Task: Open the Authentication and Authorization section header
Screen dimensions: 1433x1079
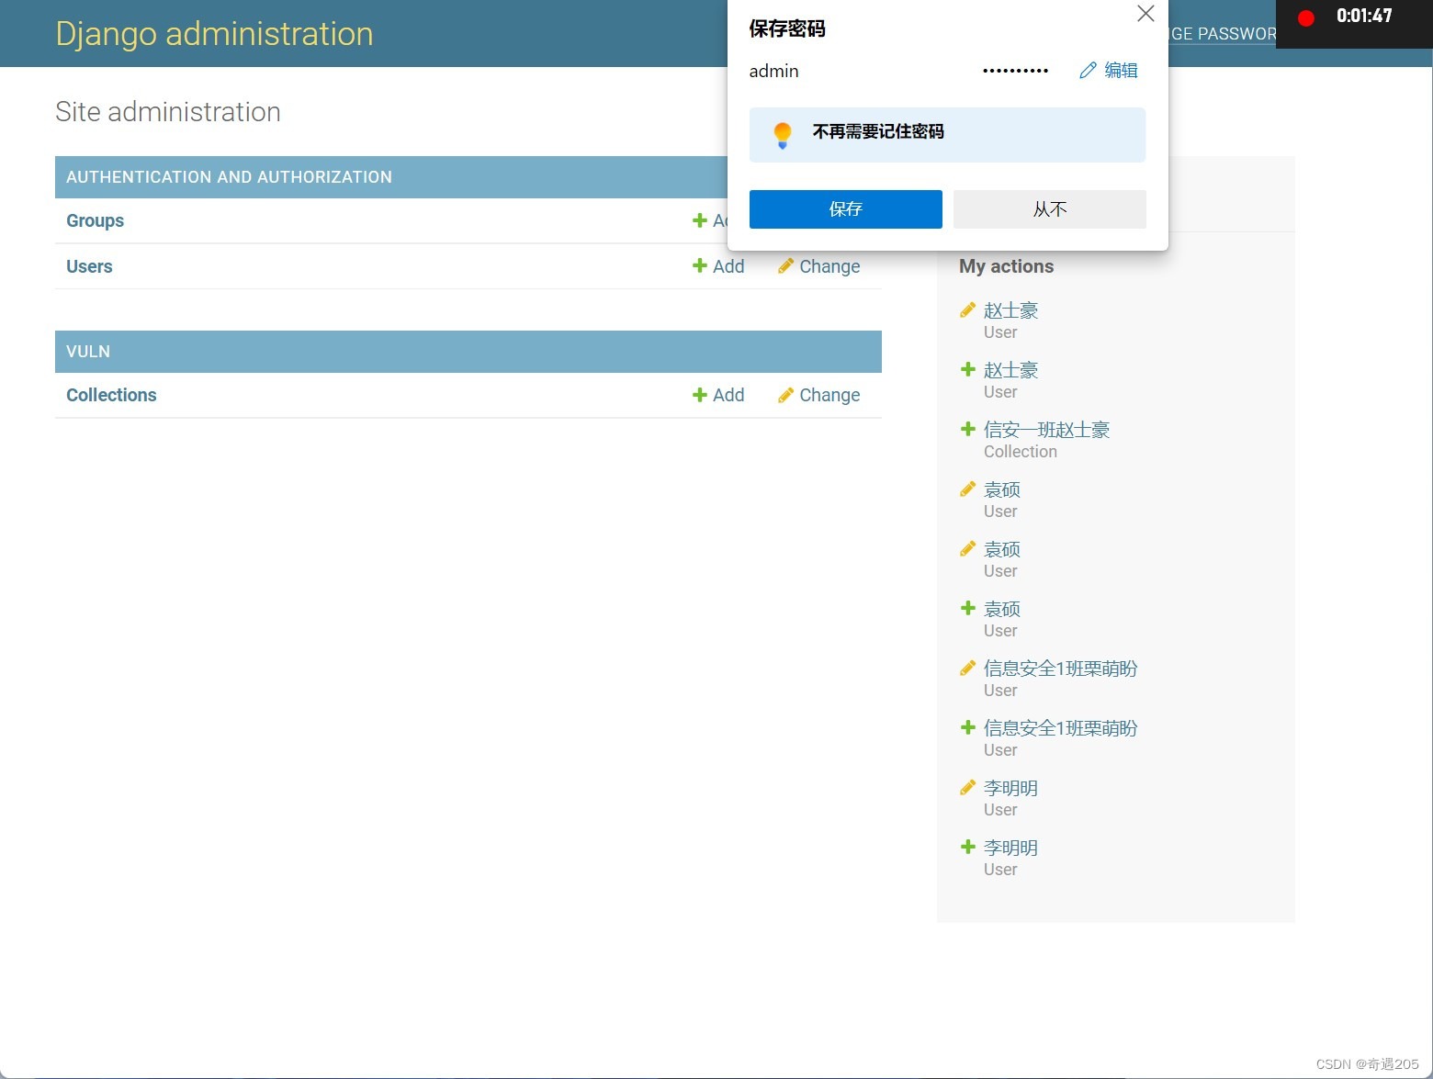Action: (229, 177)
